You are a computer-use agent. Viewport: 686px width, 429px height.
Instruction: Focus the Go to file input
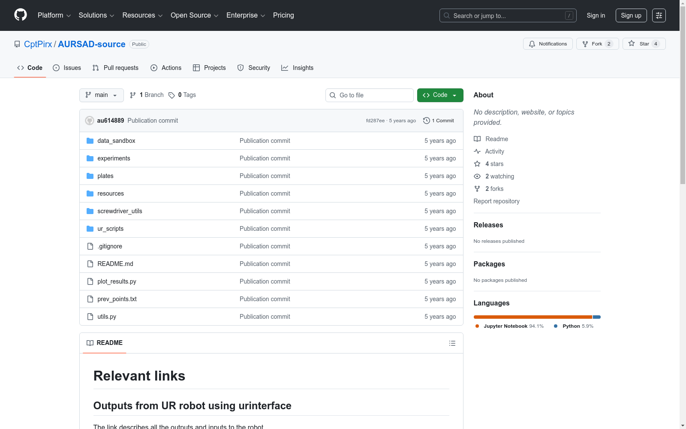click(x=370, y=95)
